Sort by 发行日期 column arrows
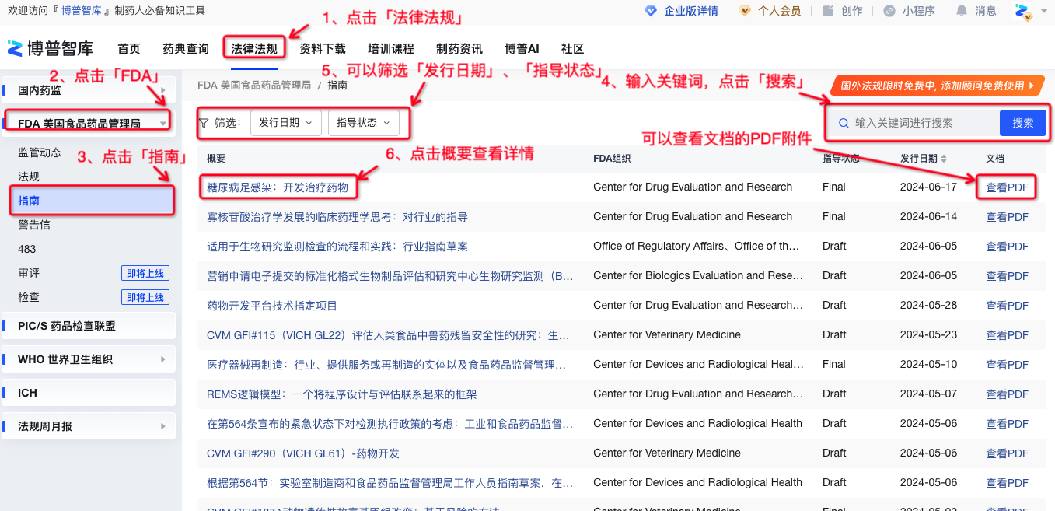 (x=944, y=159)
